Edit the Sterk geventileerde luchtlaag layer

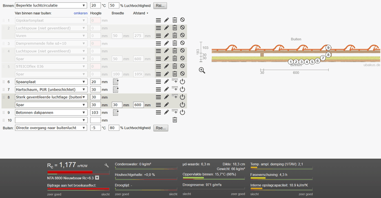[x=166, y=97]
